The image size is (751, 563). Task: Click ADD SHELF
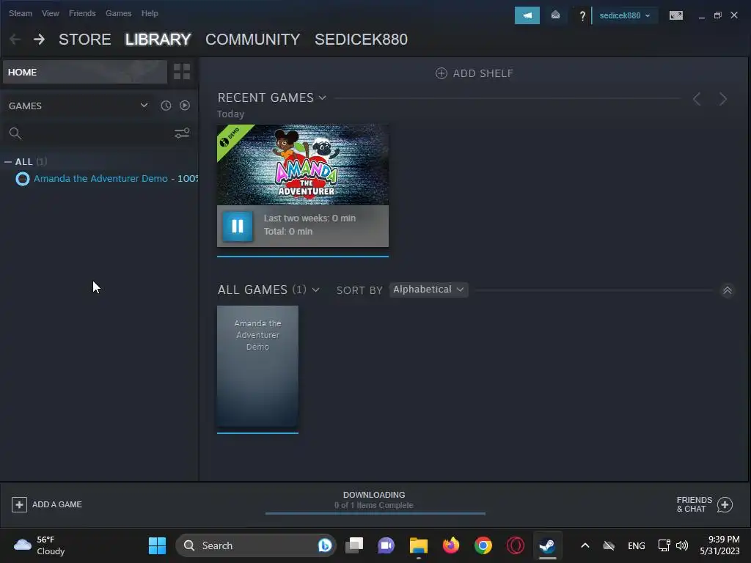pyautogui.click(x=475, y=73)
